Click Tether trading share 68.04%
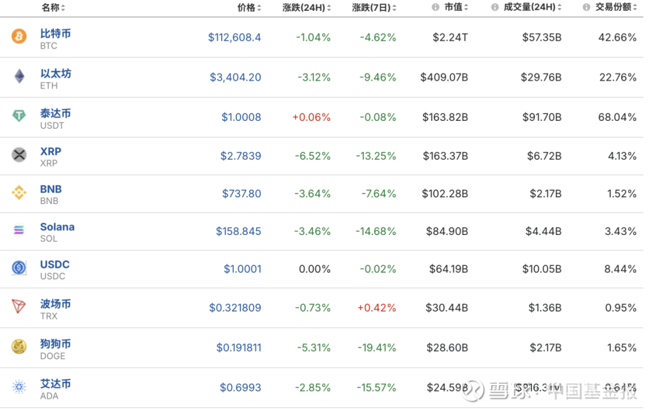 [618, 117]
